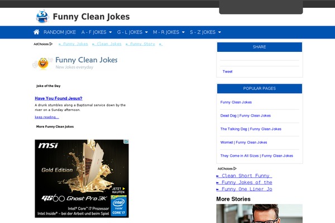The width and height of the screenshot is (335, 223).
Task: Click the ad info icon on MSI ad
Action: point(127,142)
